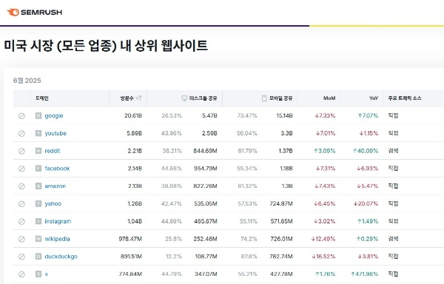Image resolution: width=444 pixels, height=284 pixels.
Task: Sort by the MoM column header
Action: tap(318, 98)
